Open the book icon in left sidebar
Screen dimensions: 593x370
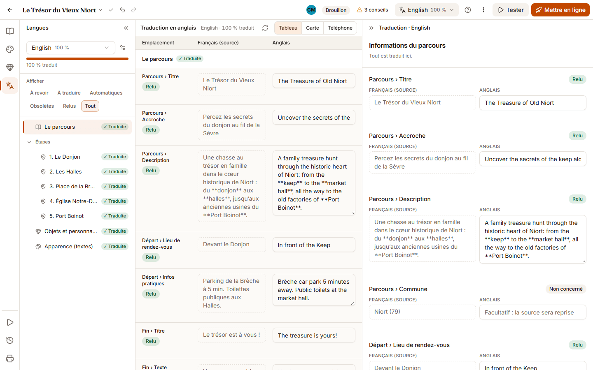tap(10, 31)
